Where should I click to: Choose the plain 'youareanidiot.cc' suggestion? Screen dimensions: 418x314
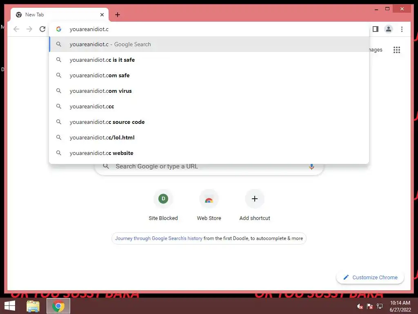pyautogui.click(x=209, y=106)
